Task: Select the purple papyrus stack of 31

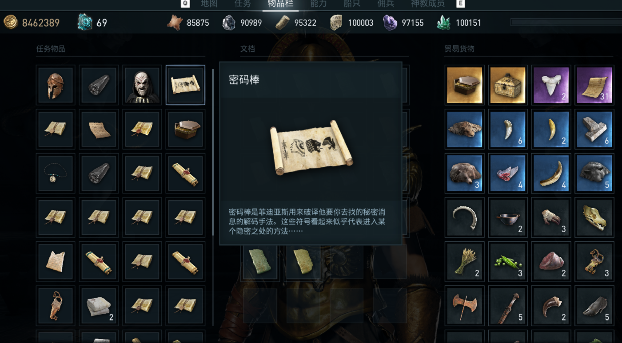Action: point(594,85)
